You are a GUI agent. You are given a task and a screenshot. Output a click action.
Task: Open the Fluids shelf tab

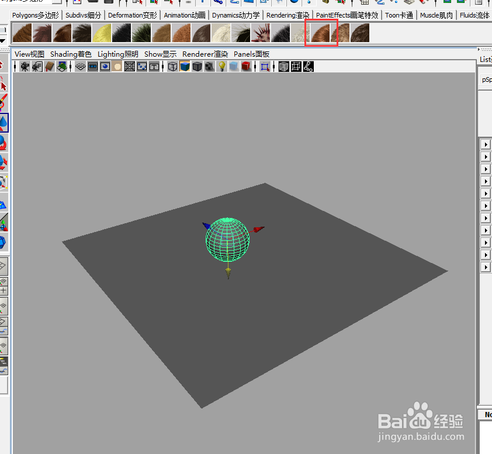tap(474, 15)
